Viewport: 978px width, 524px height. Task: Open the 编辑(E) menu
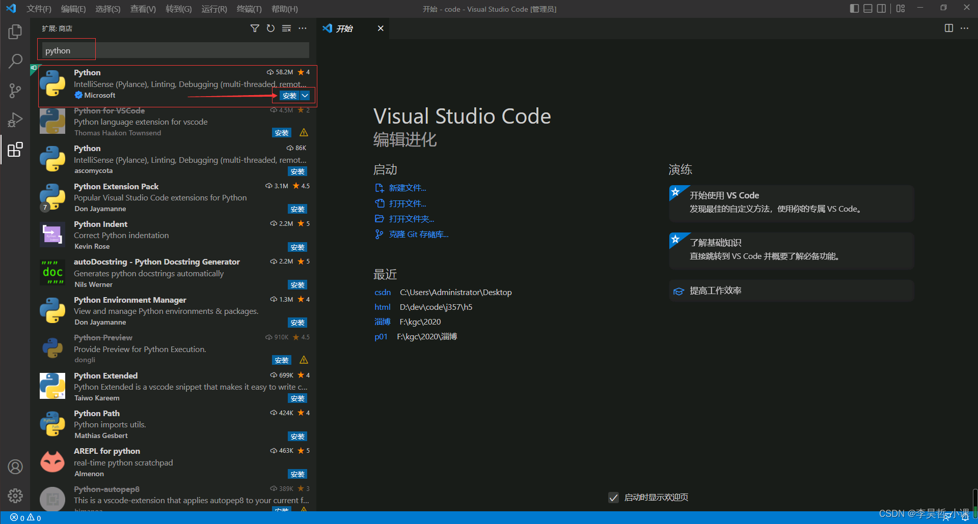[73, 9]
